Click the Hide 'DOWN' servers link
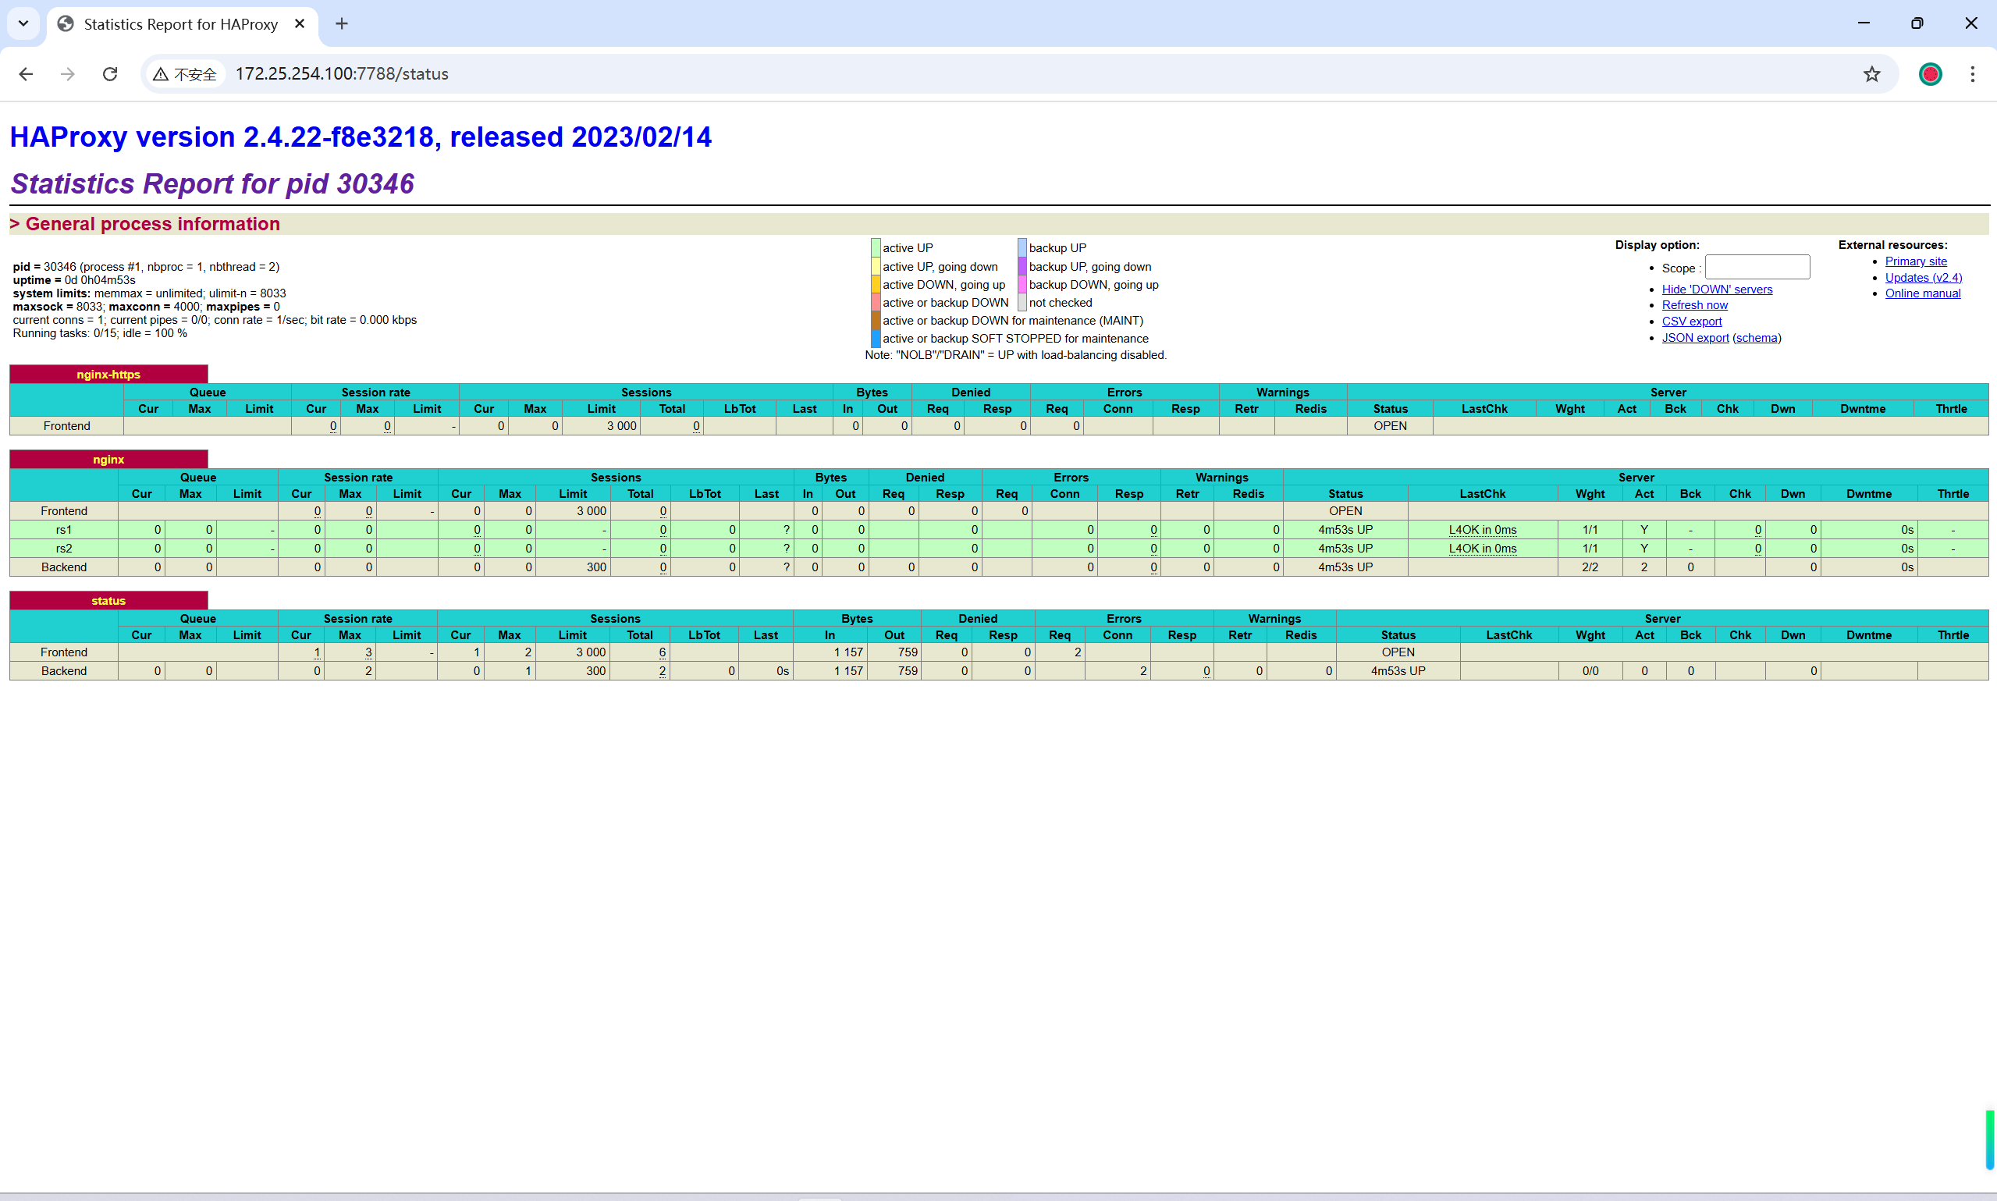This screenshot has height=1201, width=1997. click(1717, 289)
